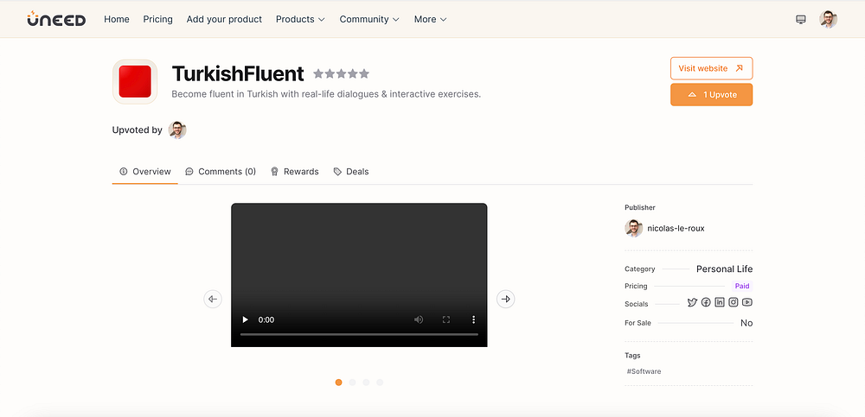Open the user profile avatar menu
865x417 pixels.
coord(828,19)
